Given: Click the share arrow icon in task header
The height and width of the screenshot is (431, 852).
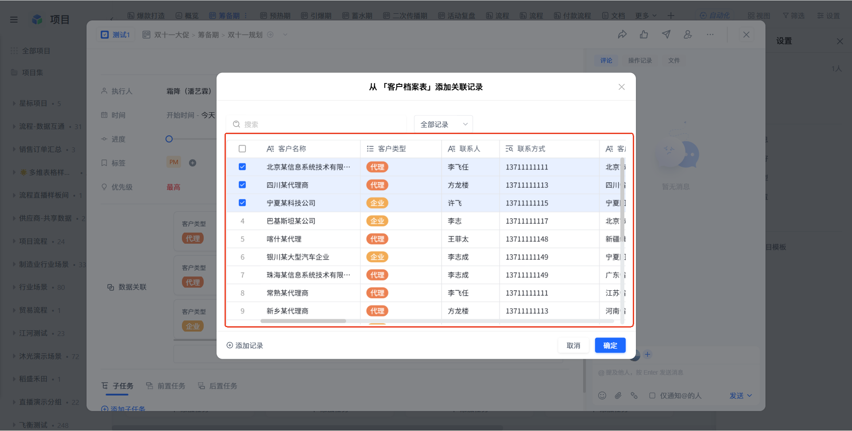Looking at the screenshot, I should pyautogui.click(x=622, y=35).
